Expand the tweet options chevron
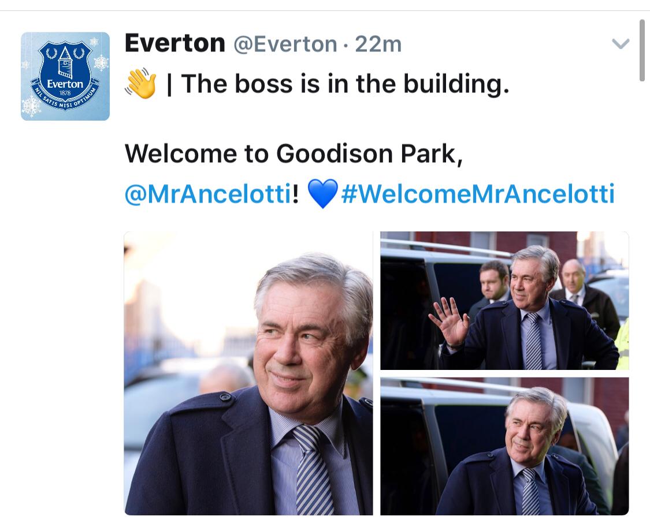This screenshot has height=520, width=650. pos(620,44)
